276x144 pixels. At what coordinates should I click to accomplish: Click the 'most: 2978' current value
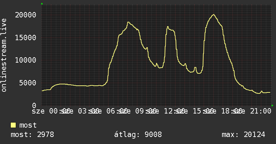pyautogui.click(x=32, y=135)
